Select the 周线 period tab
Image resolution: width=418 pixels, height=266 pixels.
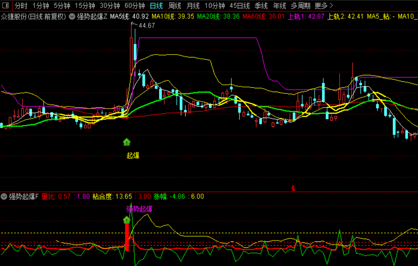[x=175, y=6]
